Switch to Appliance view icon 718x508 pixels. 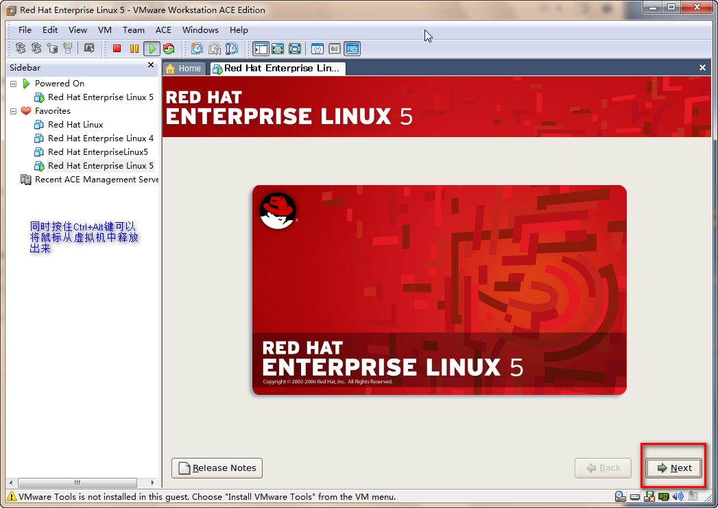335,49
